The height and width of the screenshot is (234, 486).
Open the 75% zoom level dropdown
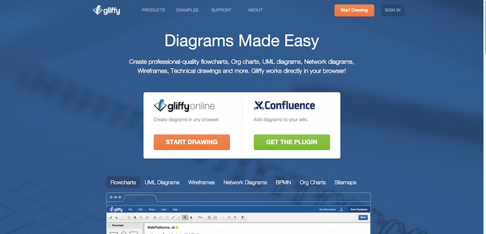point(201,217)
